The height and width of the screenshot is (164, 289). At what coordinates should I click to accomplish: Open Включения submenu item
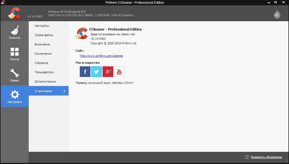(x=49, y=44)
